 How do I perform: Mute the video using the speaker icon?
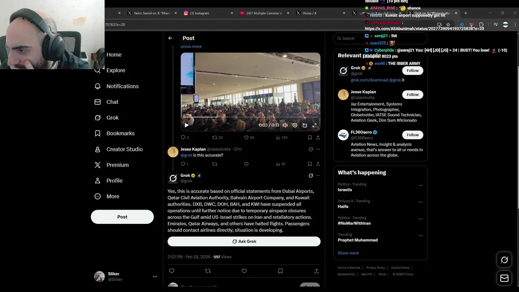pos(285,125)
